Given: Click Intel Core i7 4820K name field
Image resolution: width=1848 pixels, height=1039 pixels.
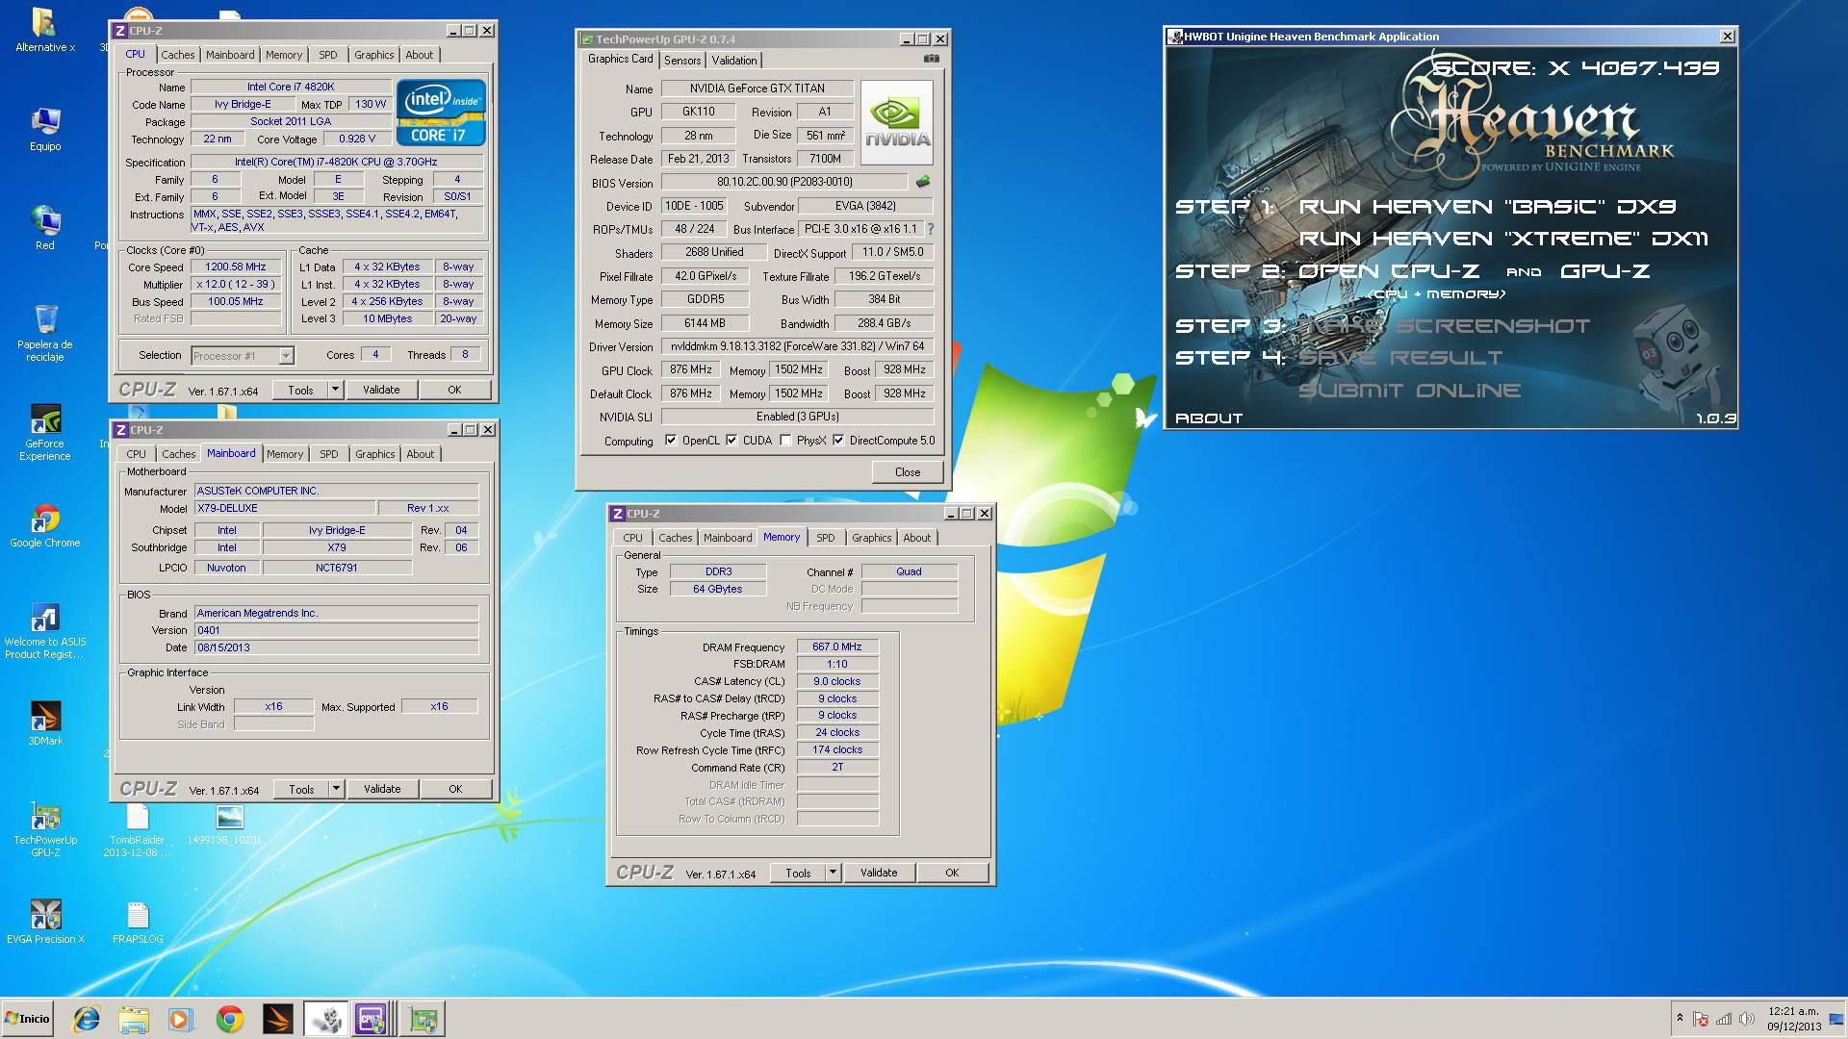Looking at the screenshot, I should tap(291, 87).
